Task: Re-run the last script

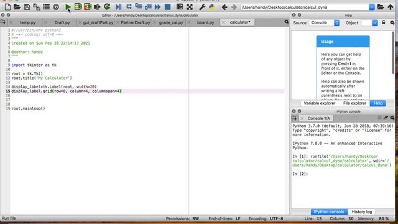Action: (x=107, y=7)
